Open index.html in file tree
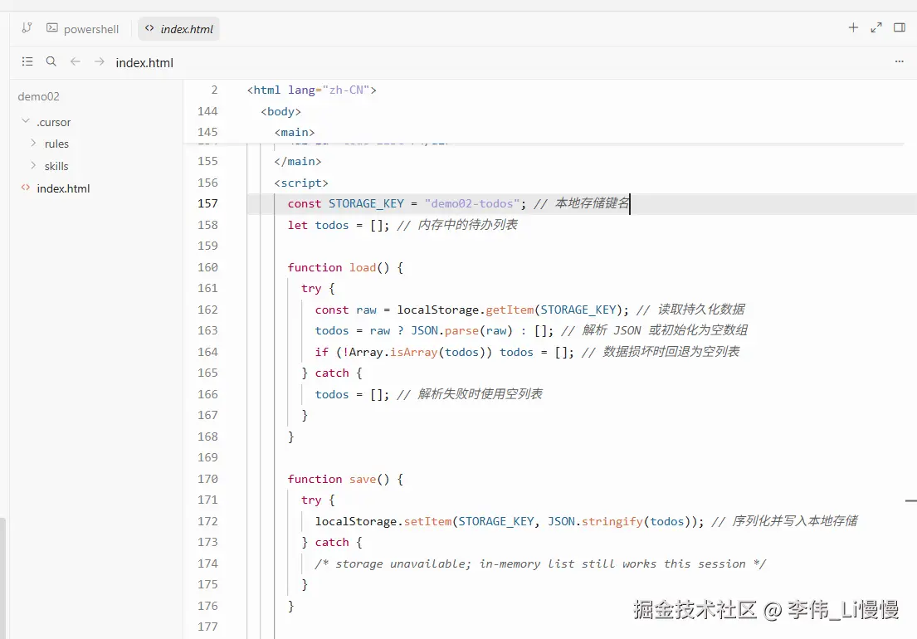The width and height of the screenshot is (917, 639). point(63,188)
